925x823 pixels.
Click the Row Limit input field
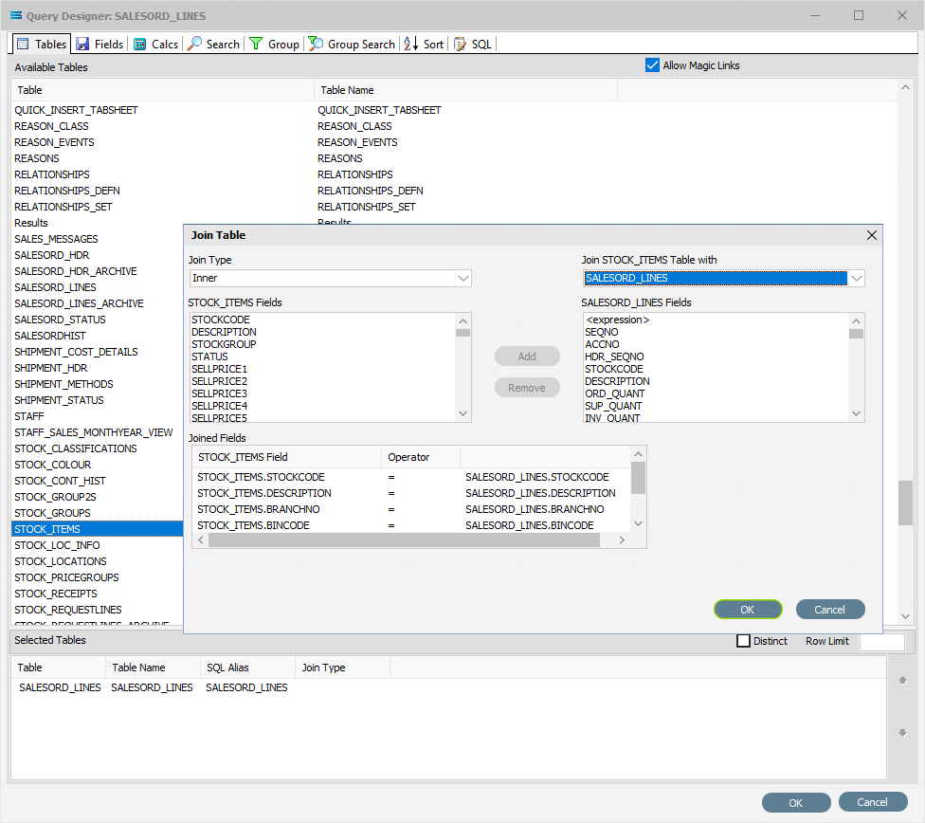click(882, 641)
